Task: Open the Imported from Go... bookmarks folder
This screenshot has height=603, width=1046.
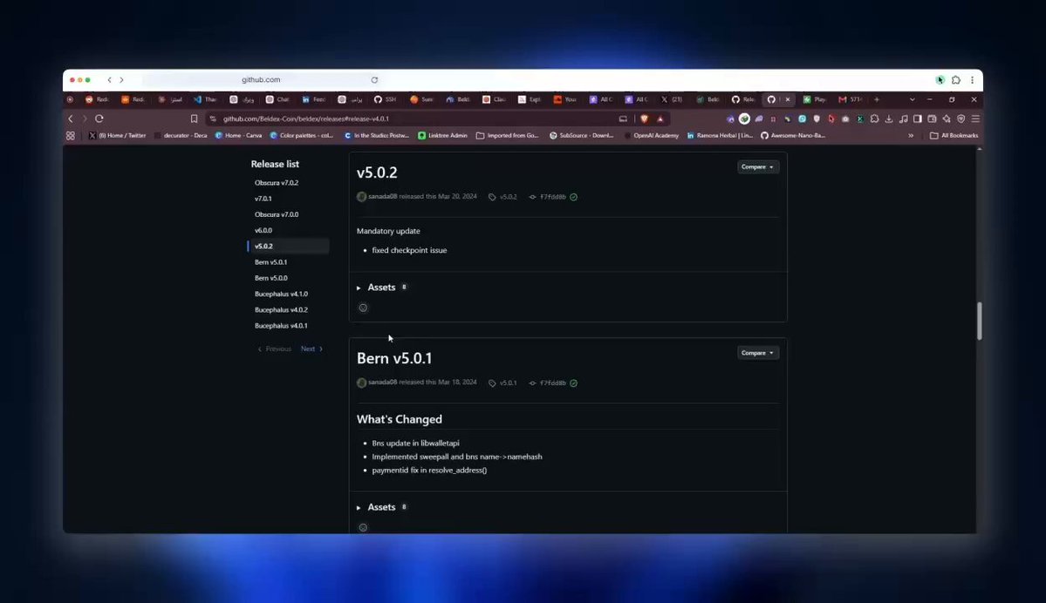Action: 508,135
